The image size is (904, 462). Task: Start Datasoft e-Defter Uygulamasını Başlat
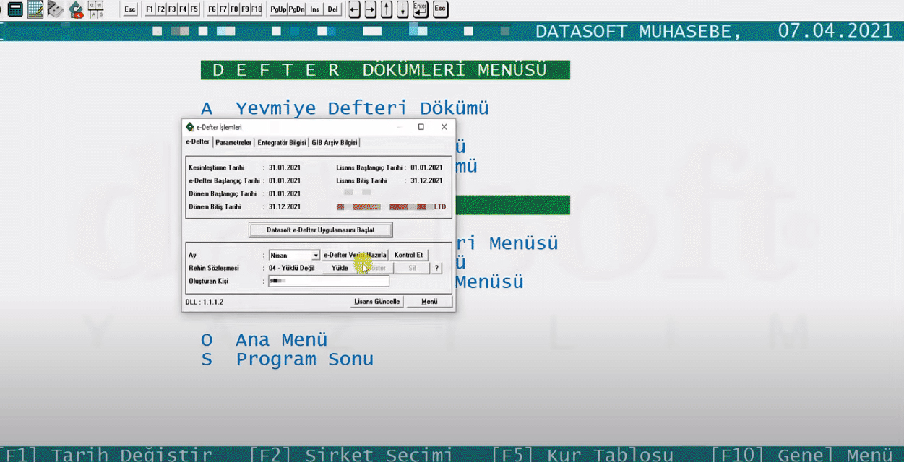click(x=320, y=230)
